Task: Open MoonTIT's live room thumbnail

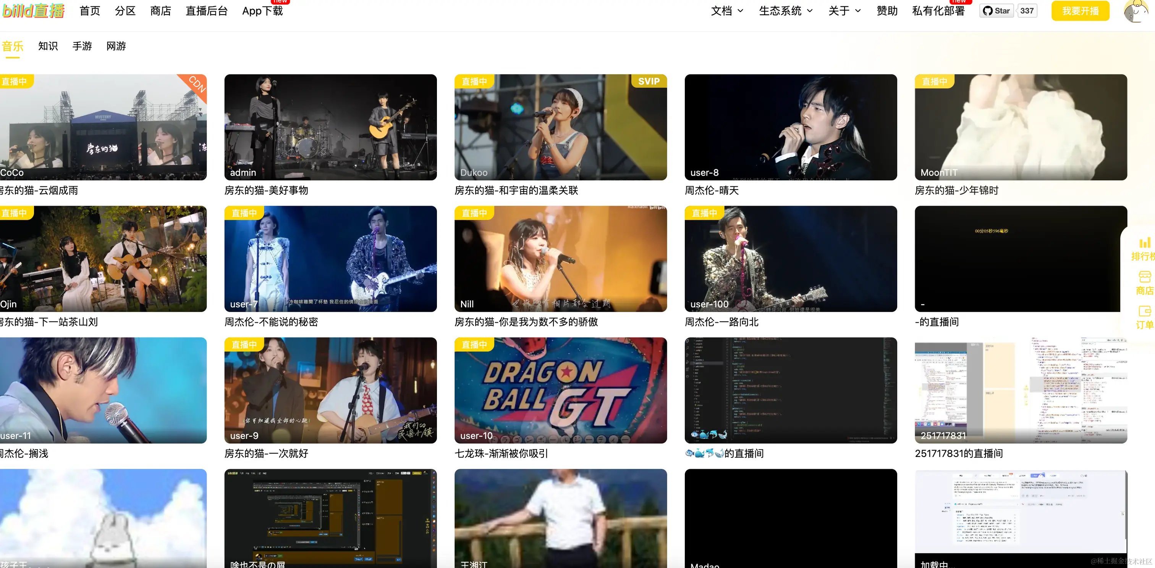Action: (x=1021, y=127)
